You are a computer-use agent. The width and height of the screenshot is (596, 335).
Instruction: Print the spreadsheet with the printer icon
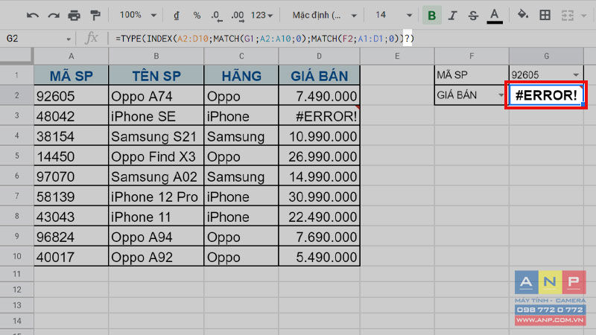point(74,16)
